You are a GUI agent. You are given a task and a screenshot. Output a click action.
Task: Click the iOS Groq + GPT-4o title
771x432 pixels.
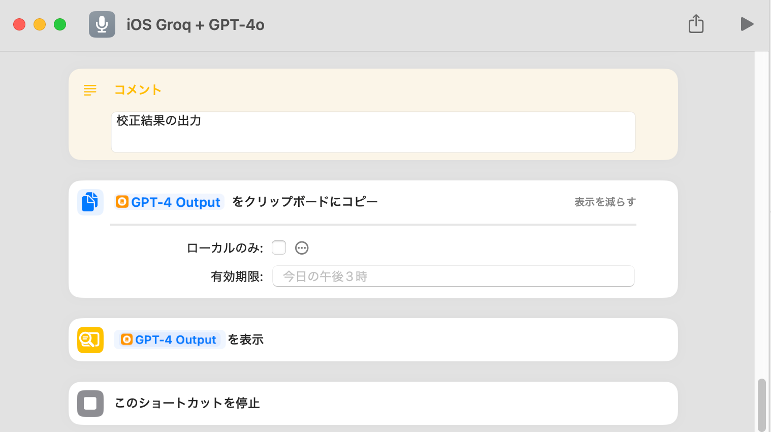click(195, 24)
